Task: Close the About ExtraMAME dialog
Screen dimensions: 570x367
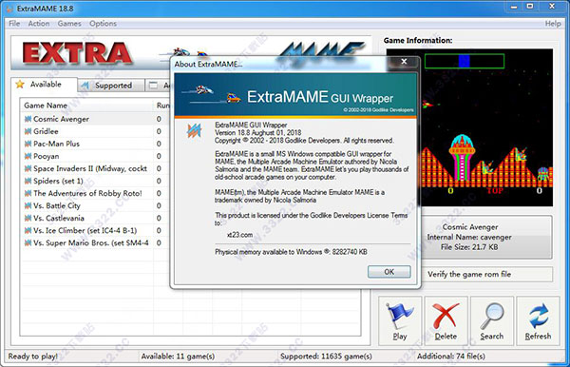Action: [x=404, y=62]
